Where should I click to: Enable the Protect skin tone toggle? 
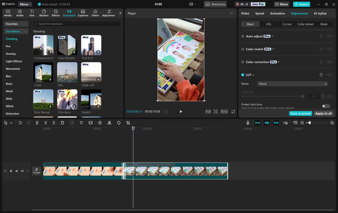pyautogui.click(x=326, y=106)
